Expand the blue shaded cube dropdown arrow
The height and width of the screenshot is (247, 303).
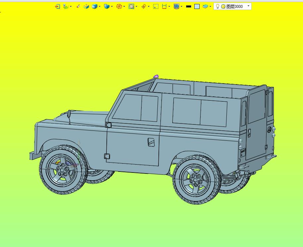(x=99, y=7)
